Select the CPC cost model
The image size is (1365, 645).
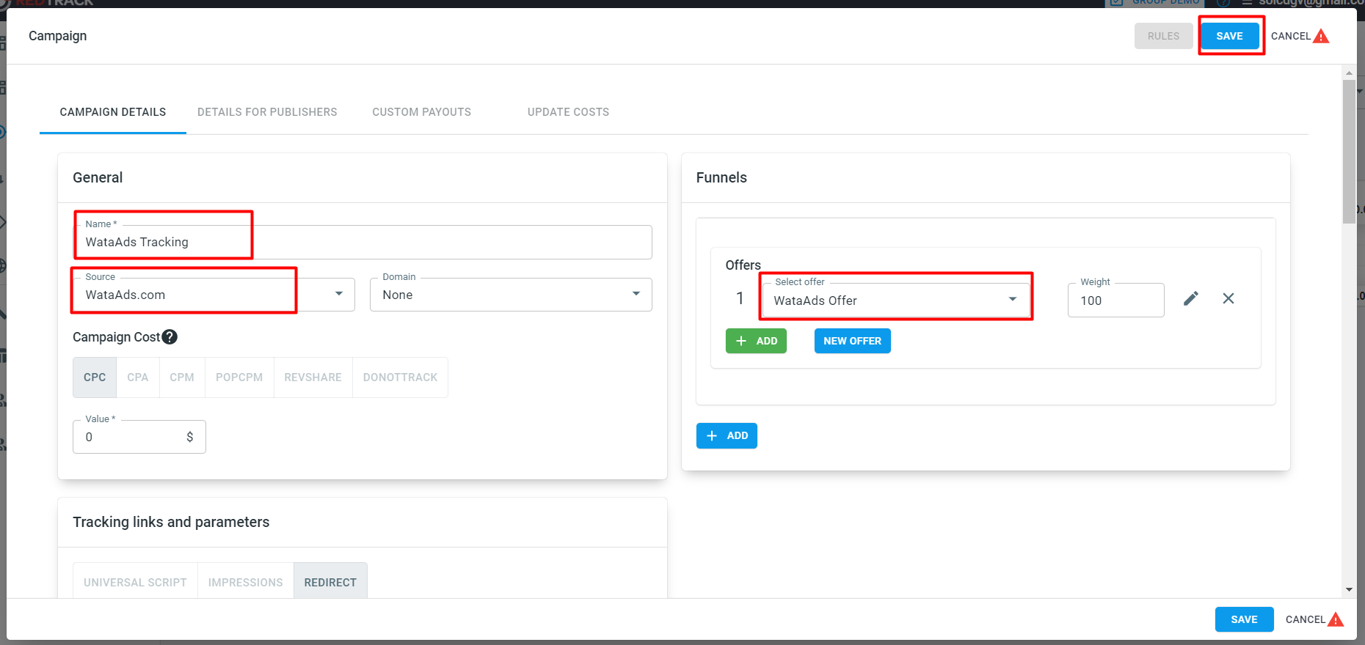[95, 377]
